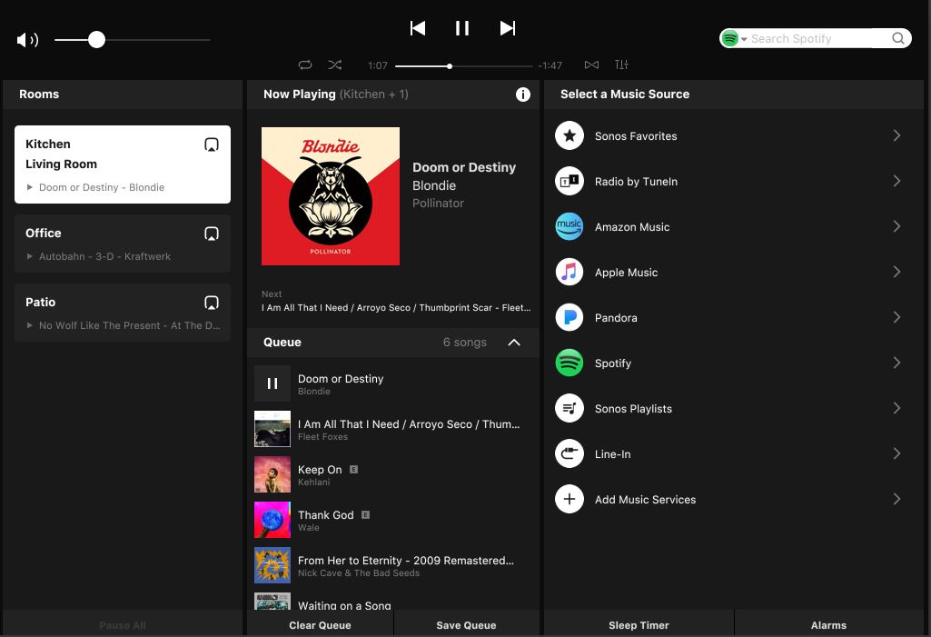Viewport: 931px width, 637px height.
Task: Click the track progress bar
Action: [464, 66]
